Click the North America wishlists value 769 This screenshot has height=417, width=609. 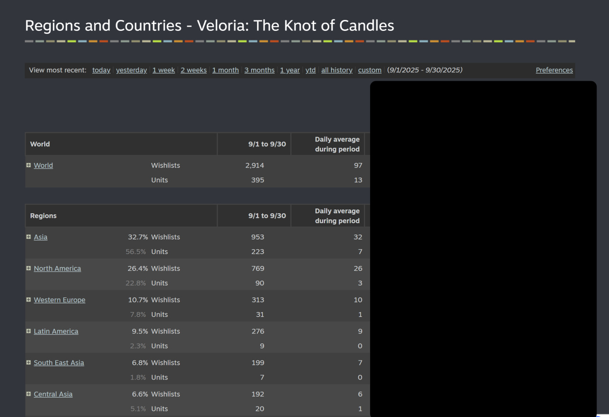click(257, 268)
